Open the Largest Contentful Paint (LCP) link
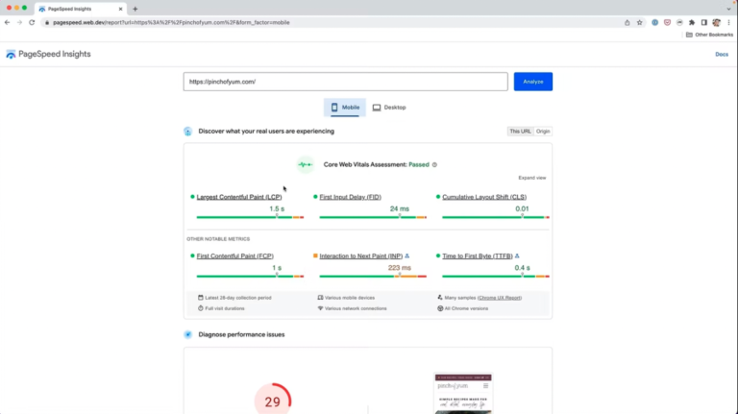The height and width of the screenshot is (414, 738). pos(239,197)
